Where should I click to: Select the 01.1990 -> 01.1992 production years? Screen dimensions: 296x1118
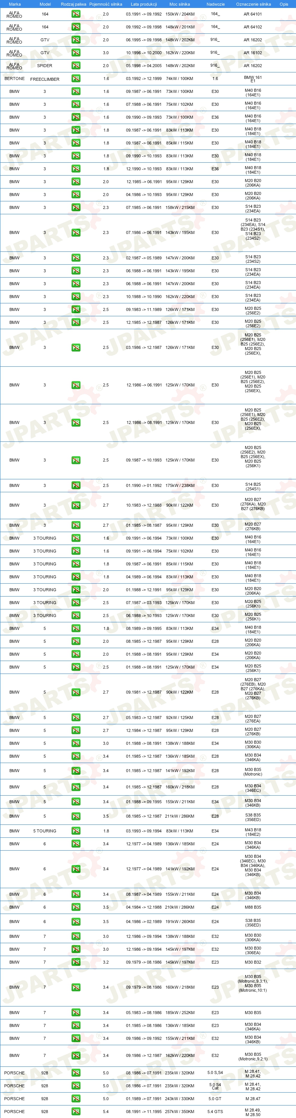click(144, 486)
